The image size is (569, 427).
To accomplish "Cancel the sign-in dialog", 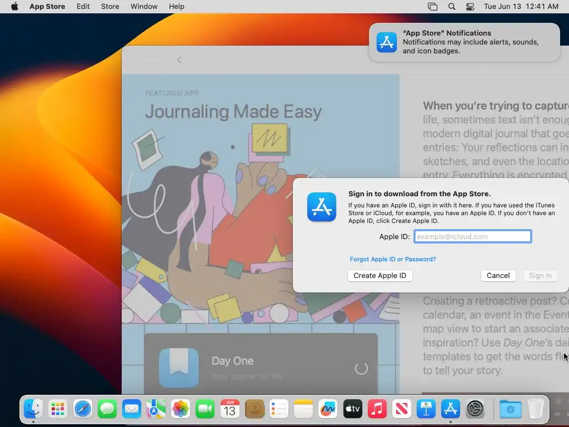I will [x=498, y=276].
